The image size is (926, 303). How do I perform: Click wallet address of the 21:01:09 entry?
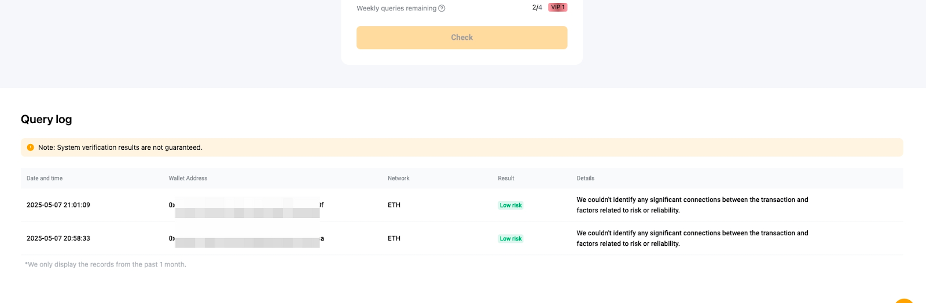(246, 205)
